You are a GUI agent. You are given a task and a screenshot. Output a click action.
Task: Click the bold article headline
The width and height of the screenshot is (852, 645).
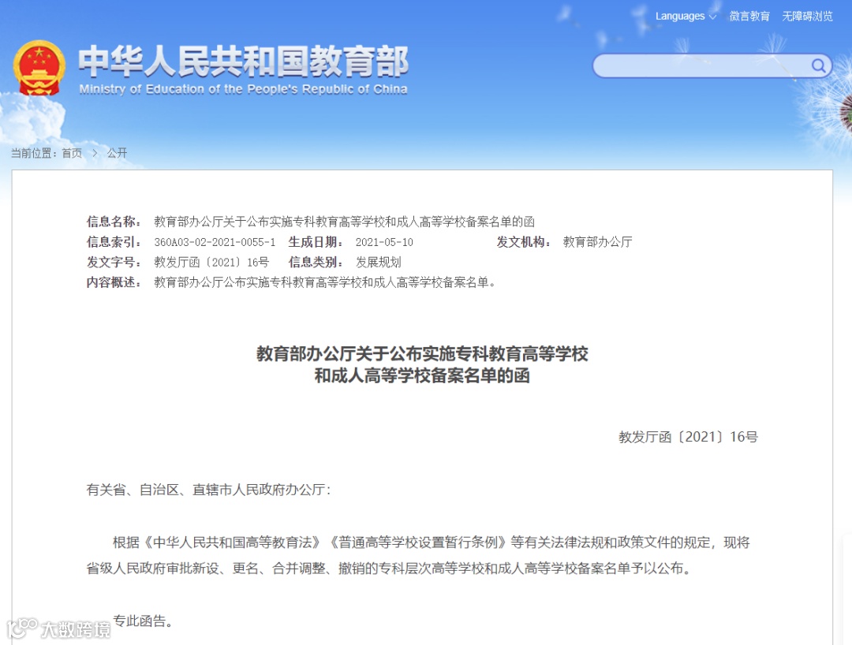click(422, 364)
